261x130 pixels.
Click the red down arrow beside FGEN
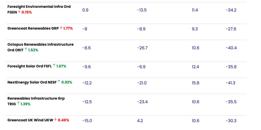(x=19, y=12)
